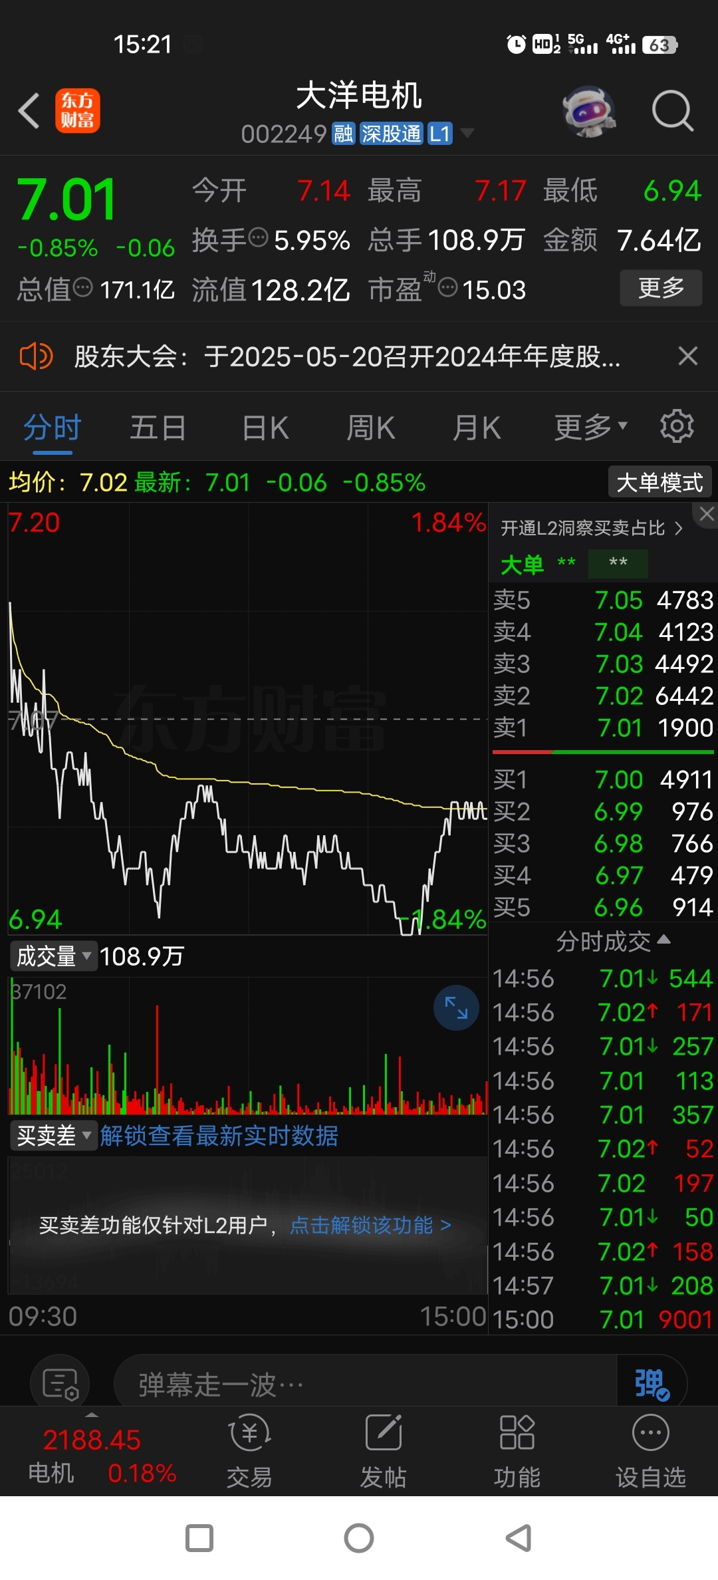Open the danmaku settings list icon
This screenshot has height=1580, width=718.
60,1384
